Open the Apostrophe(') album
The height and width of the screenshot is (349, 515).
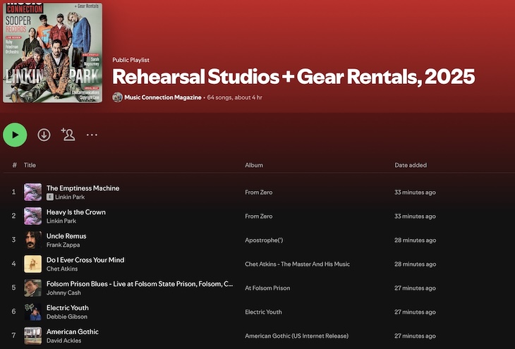point(264,240)
